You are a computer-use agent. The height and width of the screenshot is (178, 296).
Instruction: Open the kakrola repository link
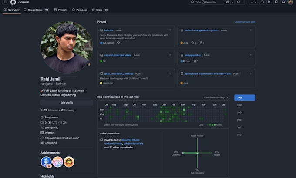pyautogui.click(x=108, y=30)
